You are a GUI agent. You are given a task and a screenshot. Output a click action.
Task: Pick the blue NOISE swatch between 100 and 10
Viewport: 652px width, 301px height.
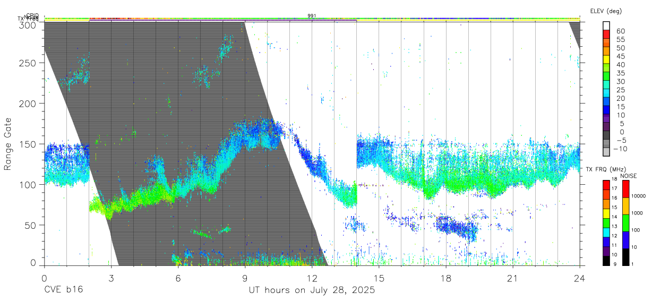[625, 239]
